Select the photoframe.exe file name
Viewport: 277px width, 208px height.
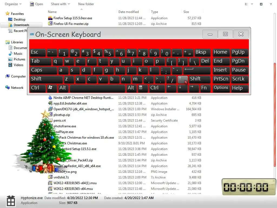click(x=65, y=126)
